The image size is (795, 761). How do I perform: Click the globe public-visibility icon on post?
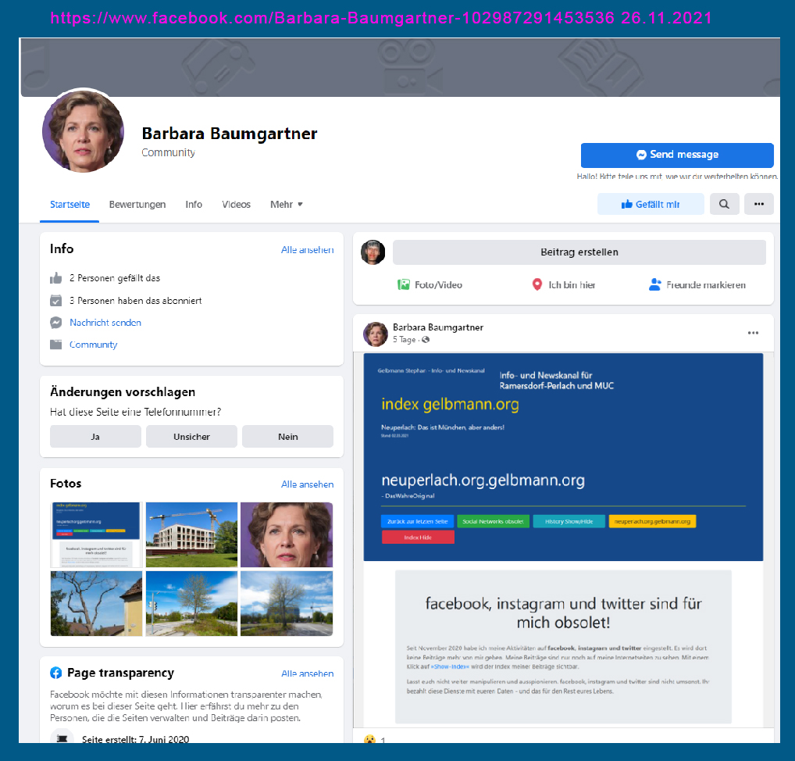click(426, 340)
